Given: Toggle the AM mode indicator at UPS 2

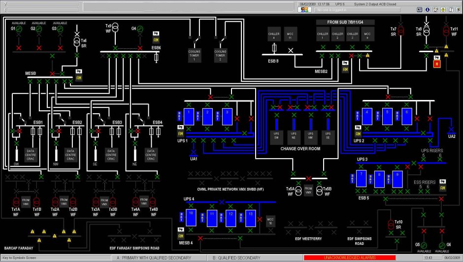Looking at the screenshot, I should (358, 133).
